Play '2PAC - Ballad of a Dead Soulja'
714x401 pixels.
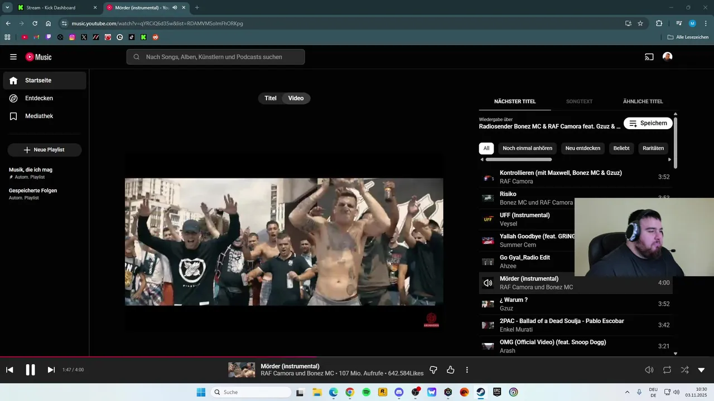tap(576, 325)
